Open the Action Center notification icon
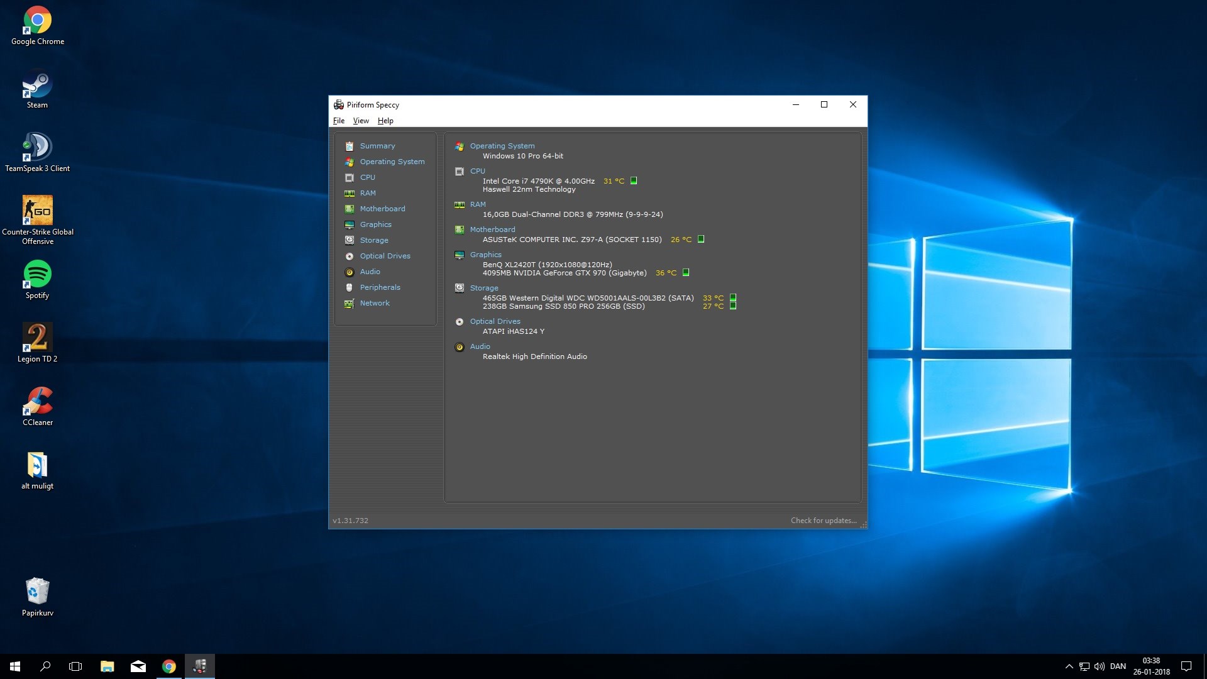1207x679 pixels. pyautogui.click(x=1186, y=666)
